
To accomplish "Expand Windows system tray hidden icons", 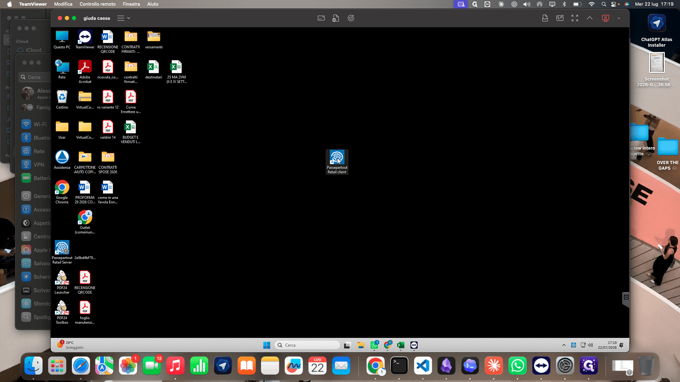I will coord(564,345).
